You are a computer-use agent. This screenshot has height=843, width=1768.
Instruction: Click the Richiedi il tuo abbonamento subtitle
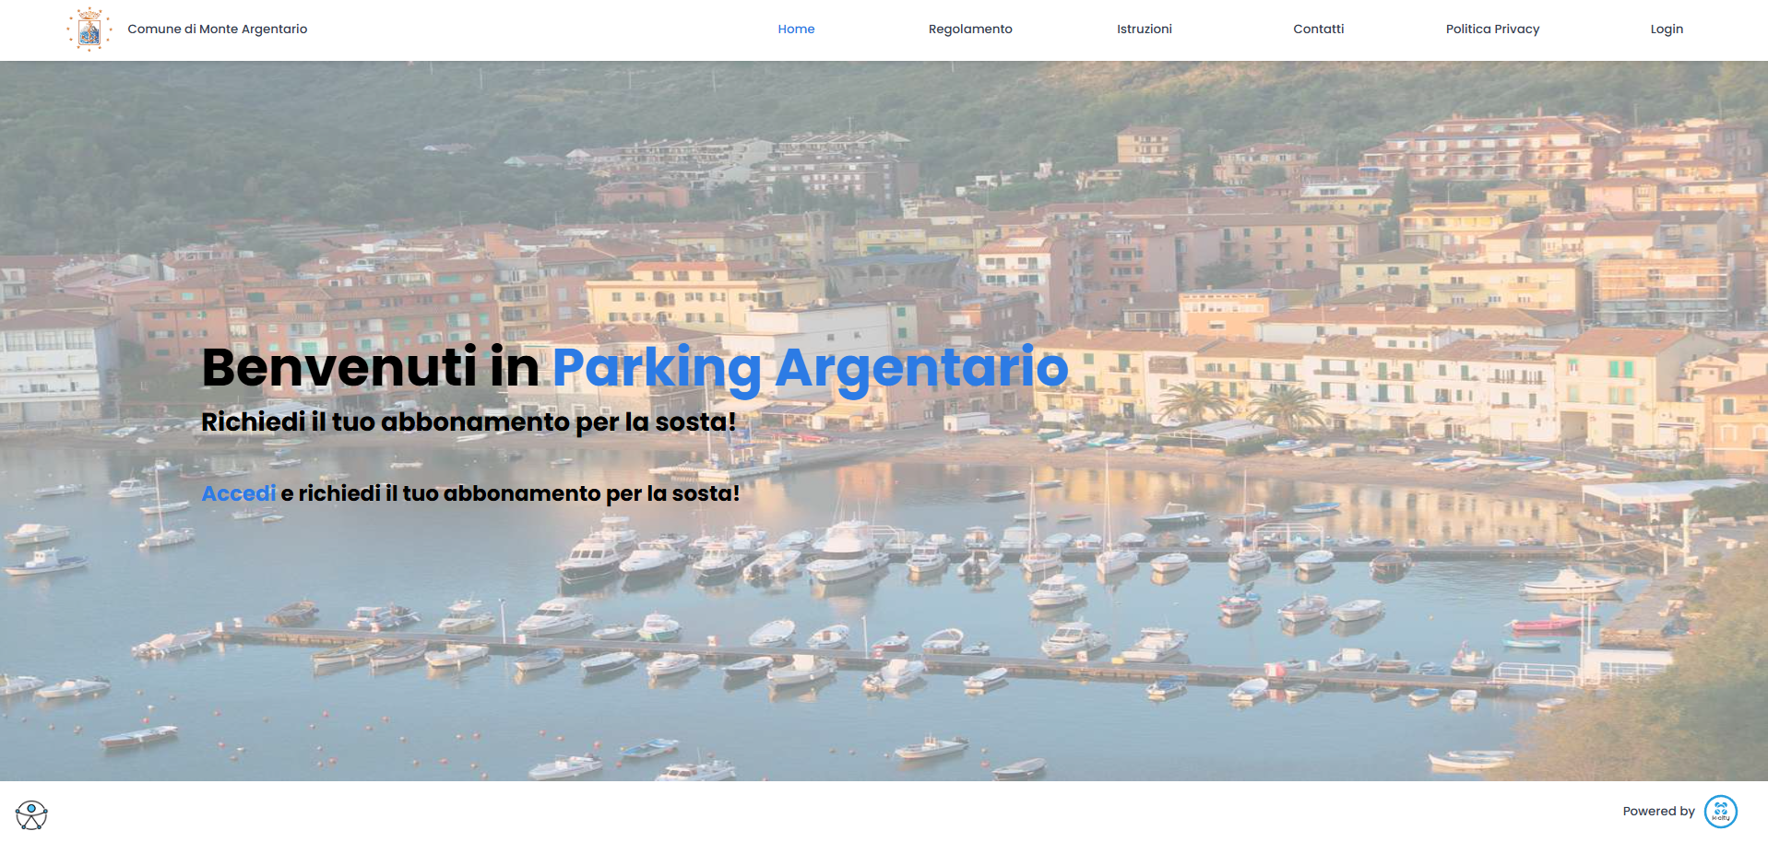click(469, 421)
